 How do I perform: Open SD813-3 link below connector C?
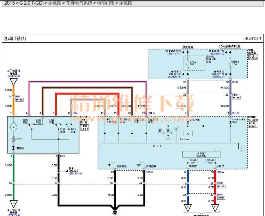point(14,215)
